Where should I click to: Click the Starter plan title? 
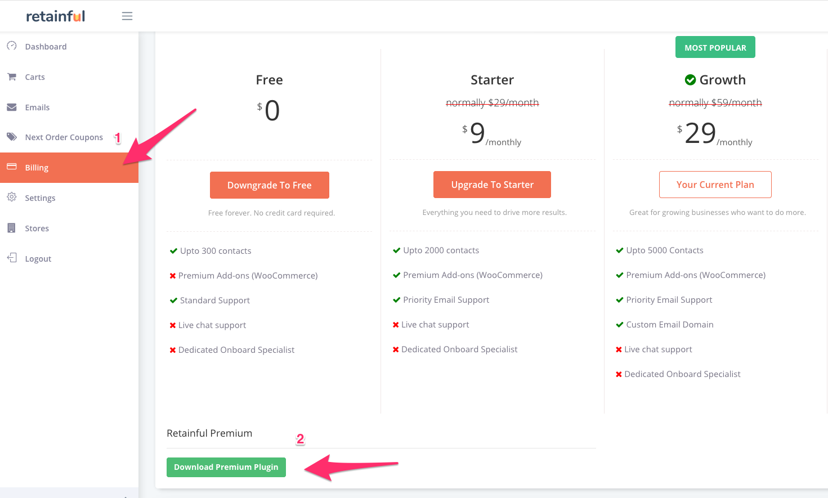[493, 80]
